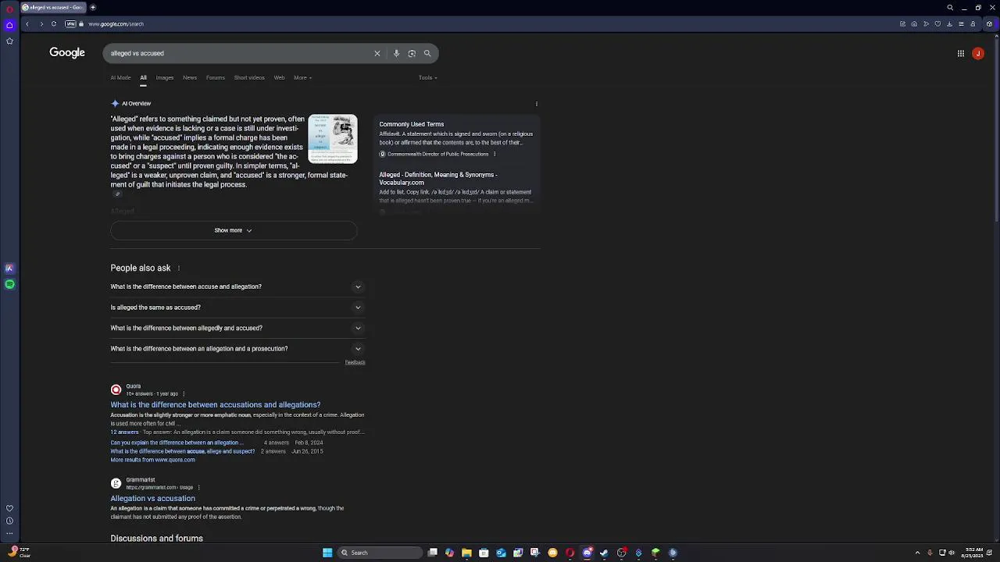Switch to Web results tab
This screenshot has width=1000, height=562.
coord(279,77)
